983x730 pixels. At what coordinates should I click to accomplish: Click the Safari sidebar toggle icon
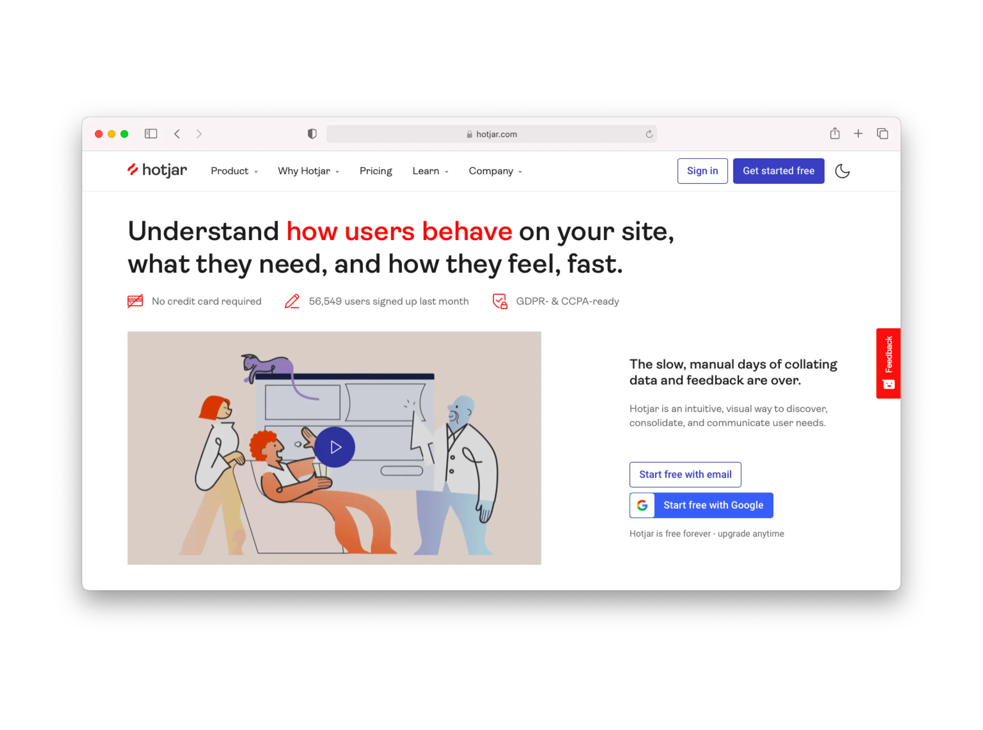151,134
